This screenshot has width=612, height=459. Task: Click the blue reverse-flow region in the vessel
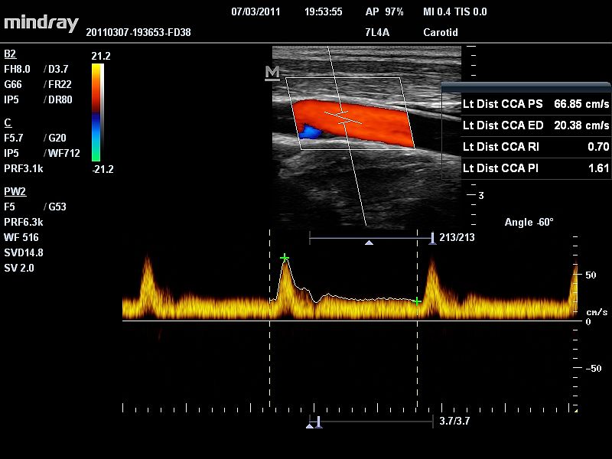[x=309, y=132]
